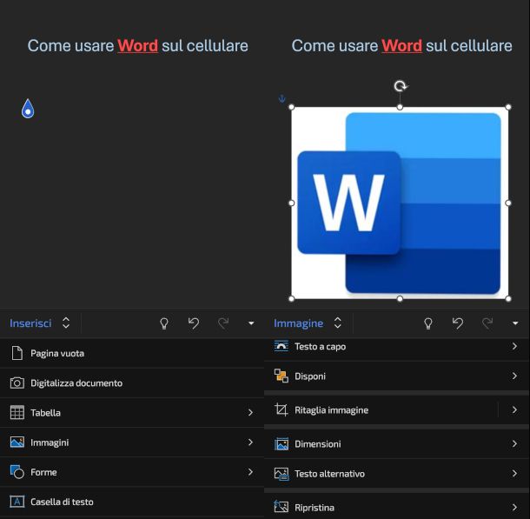The height and width of the screenshot is (519, 530).
Task: Click underlined Word in right title
Action: 402,46
